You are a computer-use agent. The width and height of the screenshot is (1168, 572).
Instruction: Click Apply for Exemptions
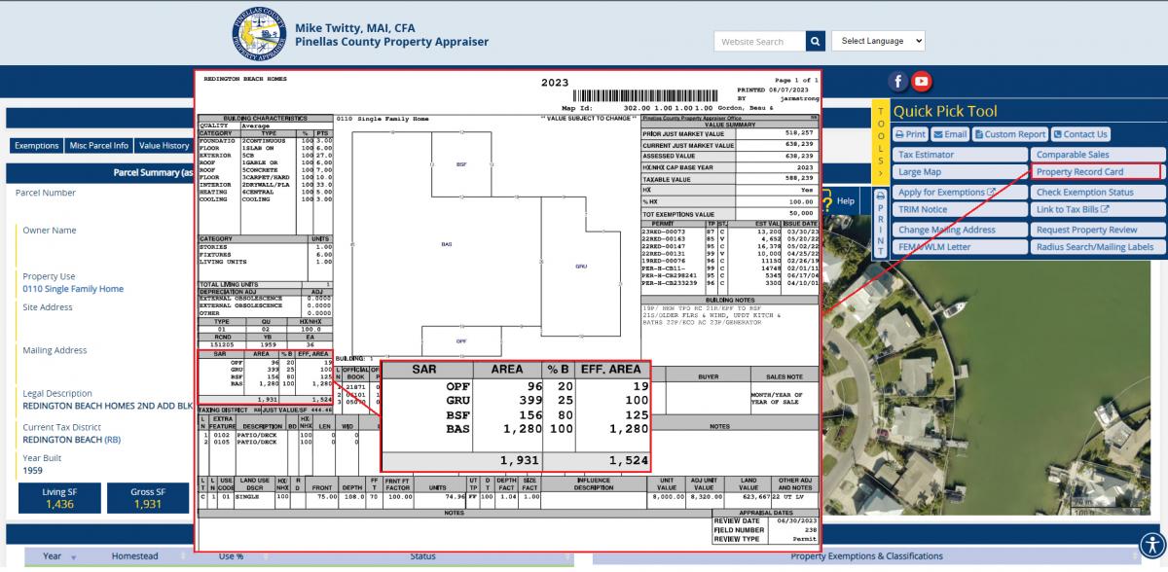[960, 193]
